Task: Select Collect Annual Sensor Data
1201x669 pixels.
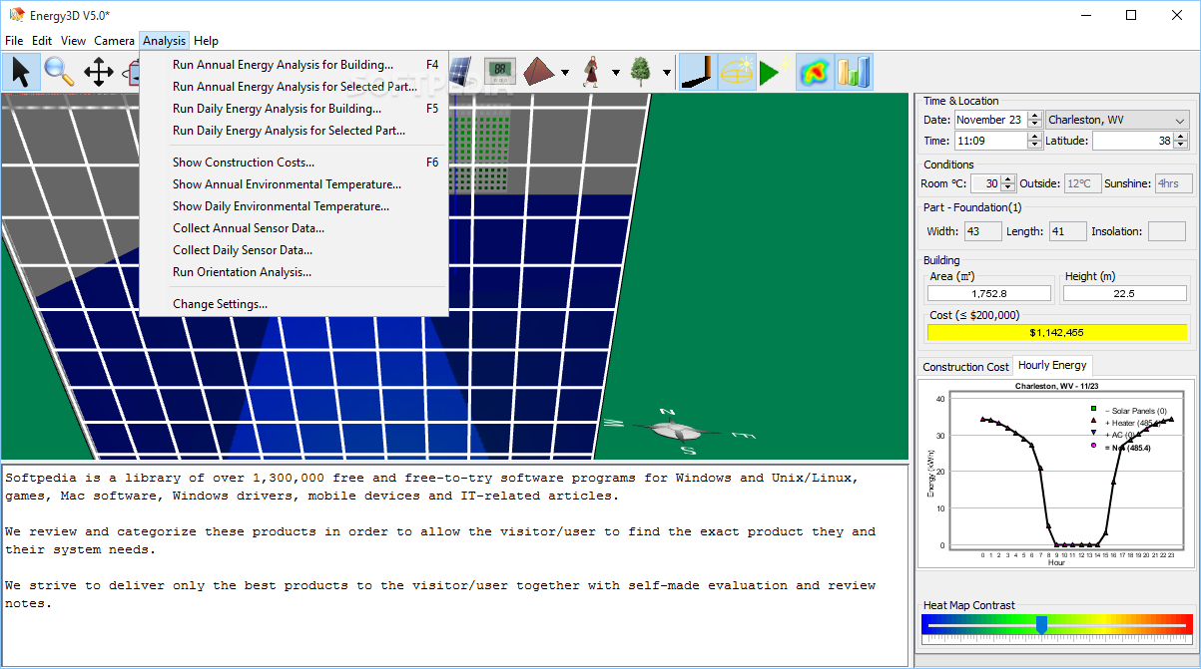Action: pos(294,228)
